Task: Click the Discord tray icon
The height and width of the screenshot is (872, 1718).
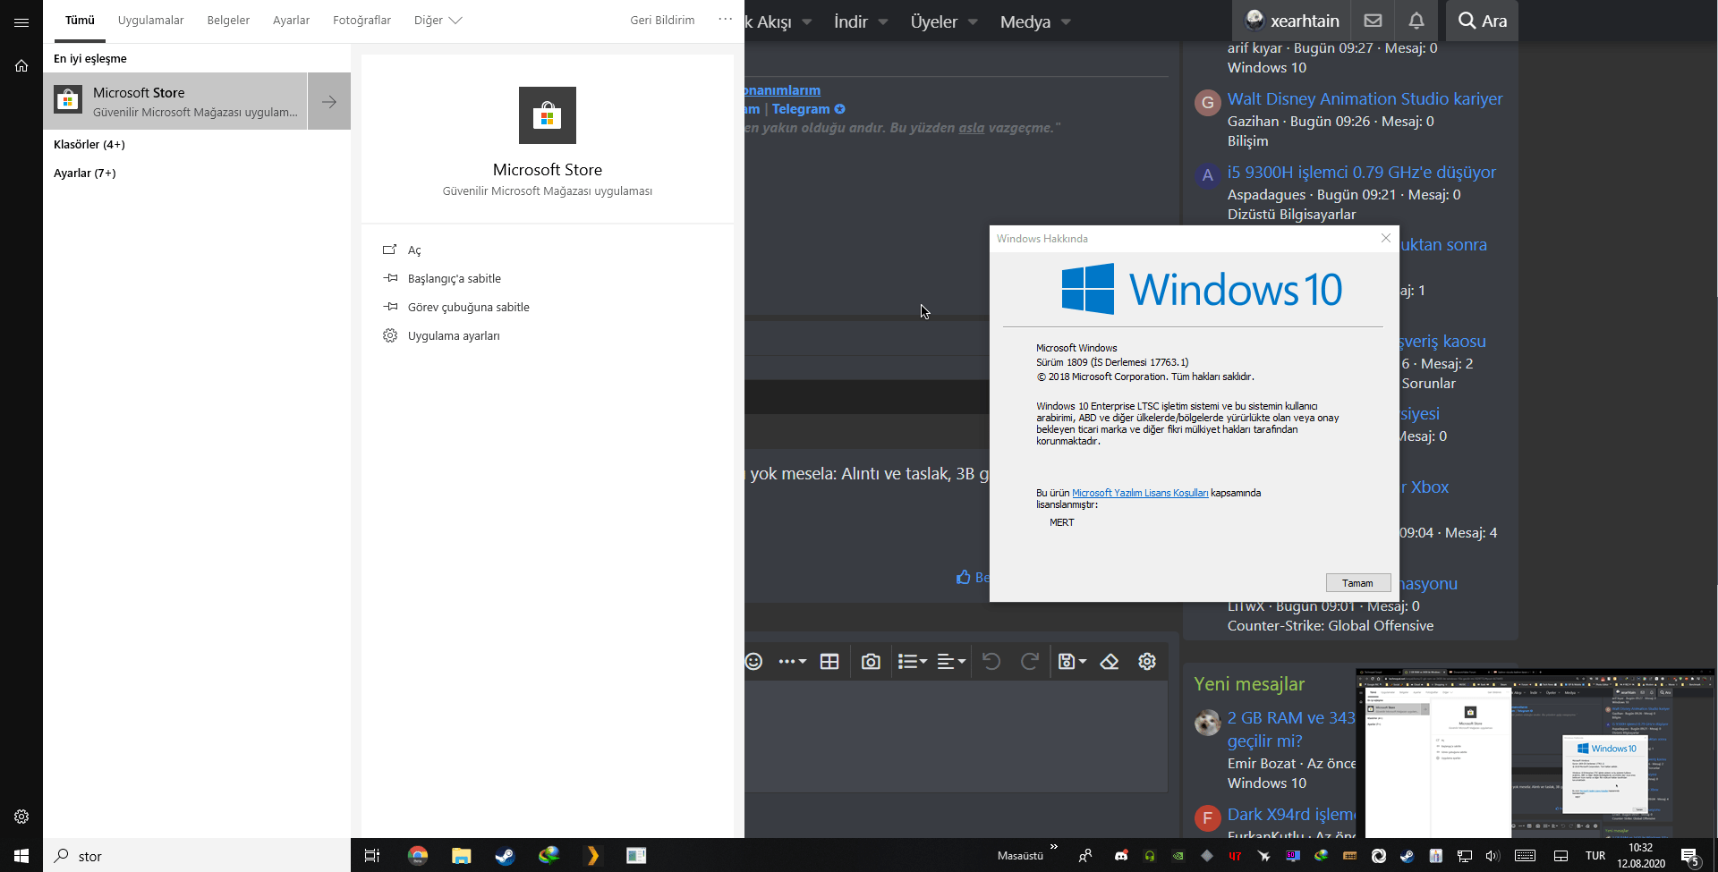Action: pyautogui.click(x=1121, y=856)
